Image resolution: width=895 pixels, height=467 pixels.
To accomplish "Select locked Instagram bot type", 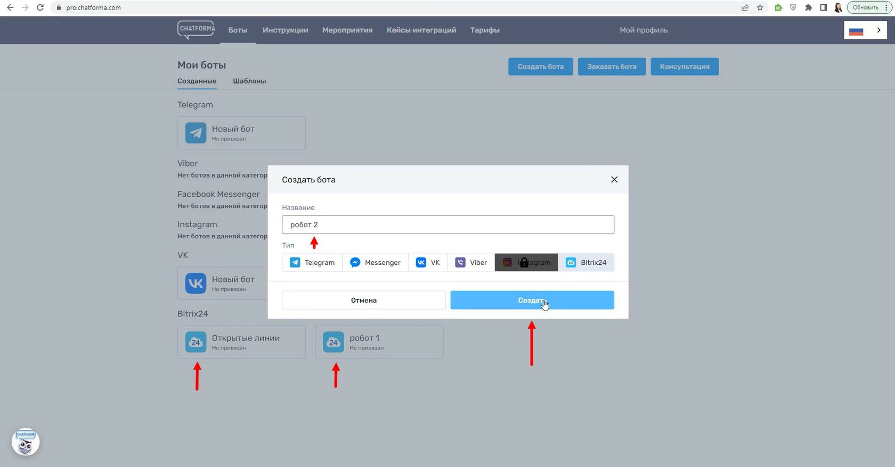I will point(526,262).
